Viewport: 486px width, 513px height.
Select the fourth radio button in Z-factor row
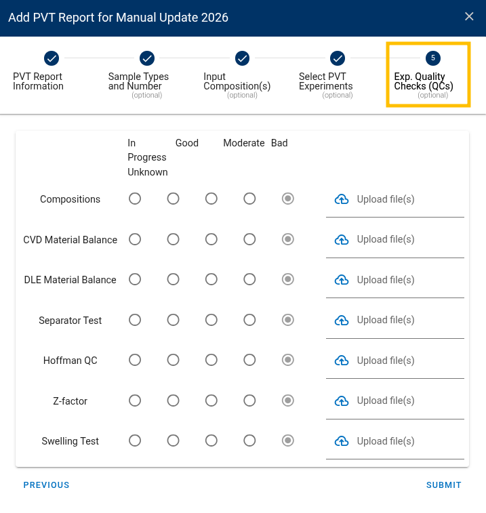point(249,401)
